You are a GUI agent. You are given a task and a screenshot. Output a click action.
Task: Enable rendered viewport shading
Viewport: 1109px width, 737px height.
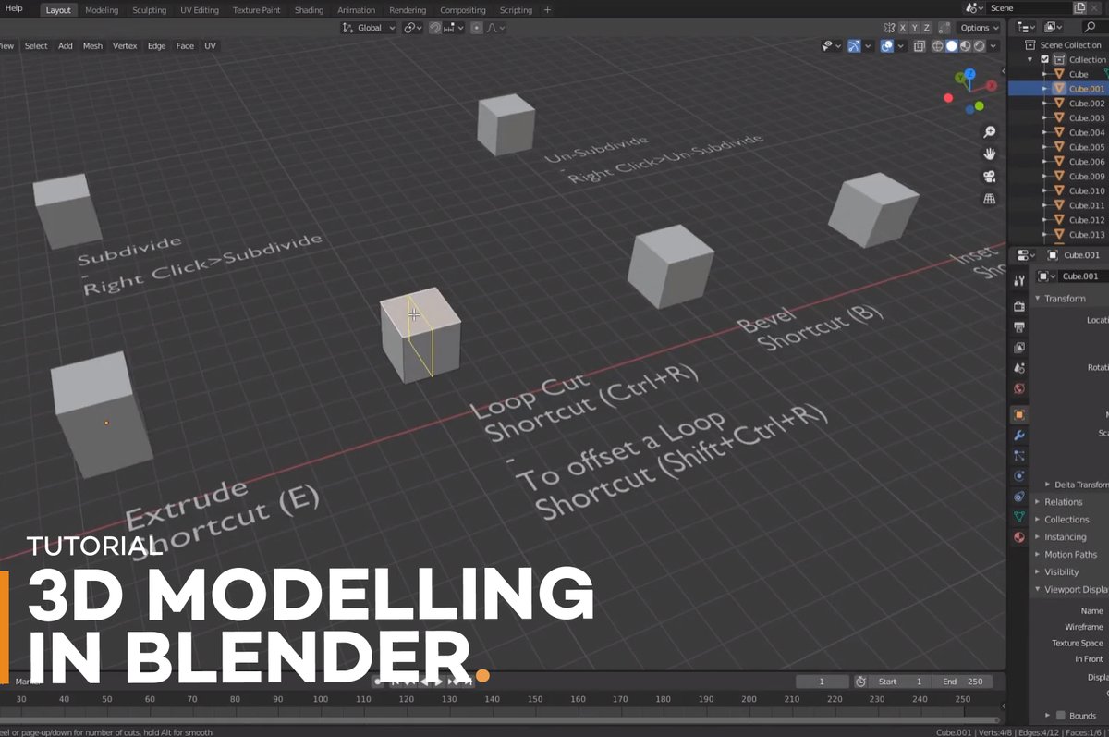click(x=980, y=46)
